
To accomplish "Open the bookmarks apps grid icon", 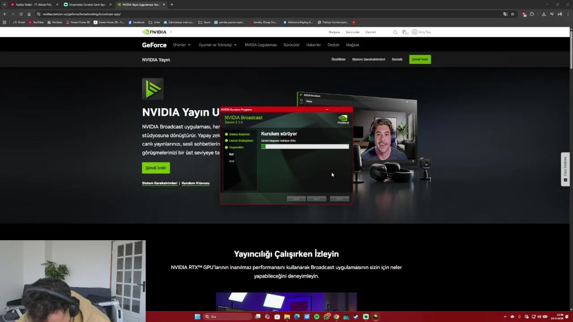I will pyautogui.click(x=4, y=22).
